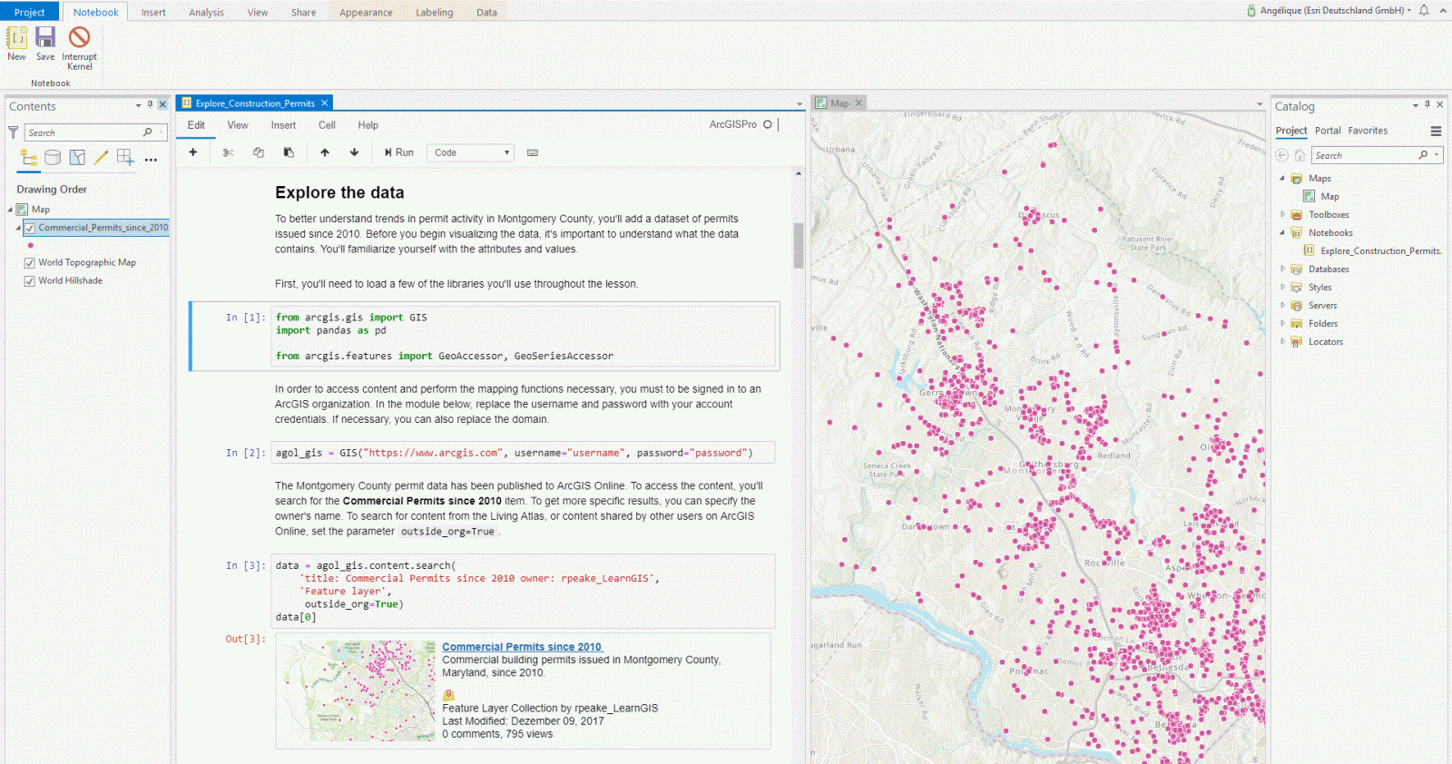The height and width of the screenshot is (764, 1452).
Task: Click Catalog home icon
Action: click(x=1300, y=155)
